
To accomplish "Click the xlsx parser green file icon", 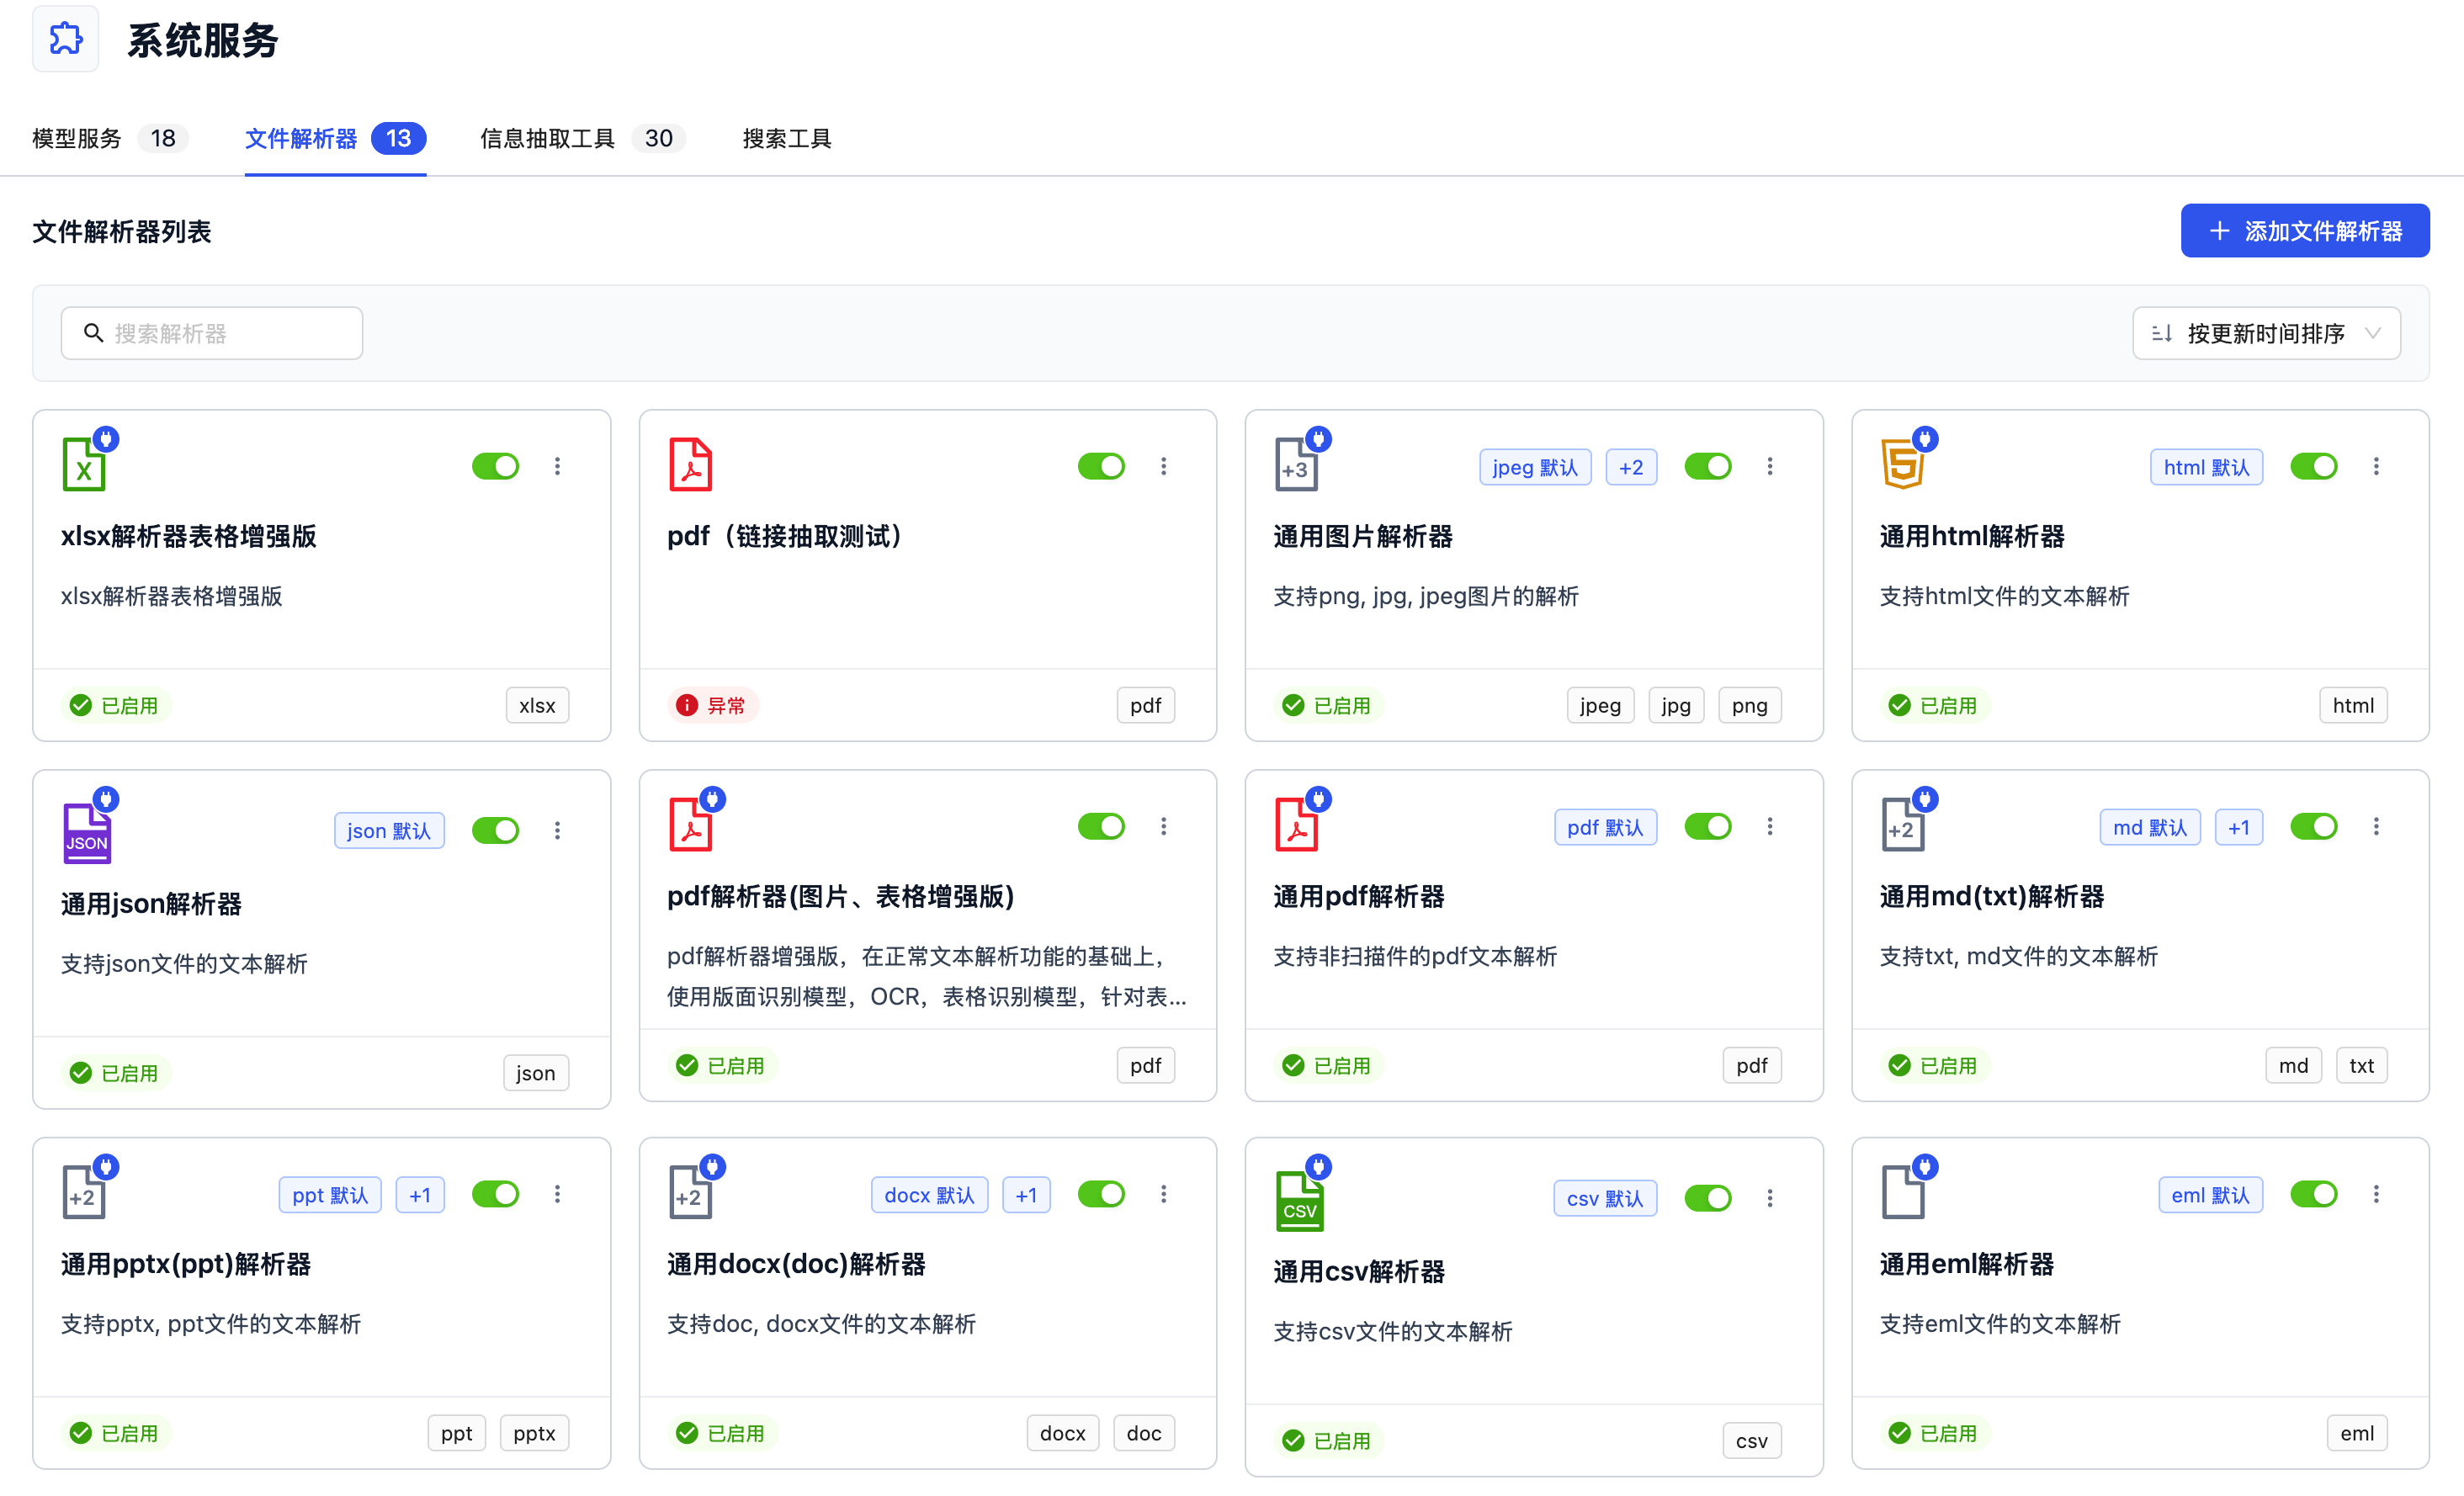I will [x=84, y=466].
